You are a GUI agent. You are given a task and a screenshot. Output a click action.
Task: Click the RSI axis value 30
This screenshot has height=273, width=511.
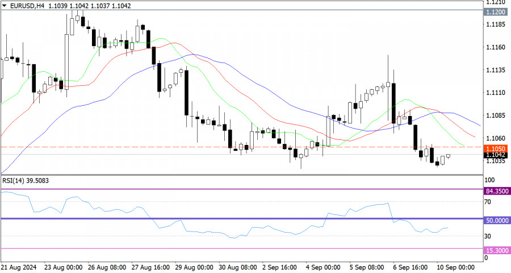coord(488,236)
